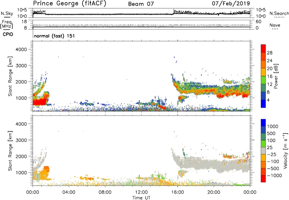Click the '100' label on the Velocity color bar
289x200 pixels.
271,140
